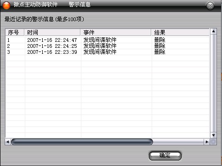Click 发现间谍软件 in row 1

[100, 40]
